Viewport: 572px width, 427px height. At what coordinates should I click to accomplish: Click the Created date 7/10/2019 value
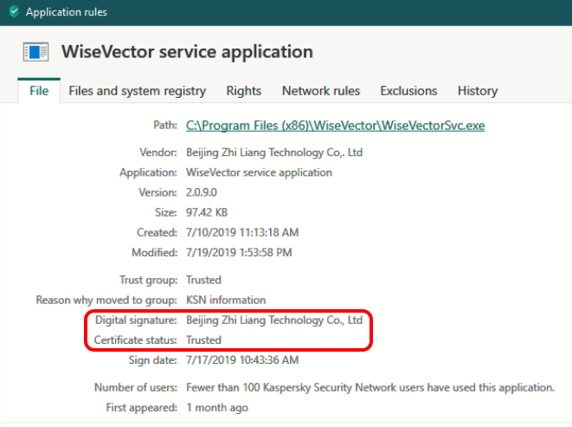point(242,232)
